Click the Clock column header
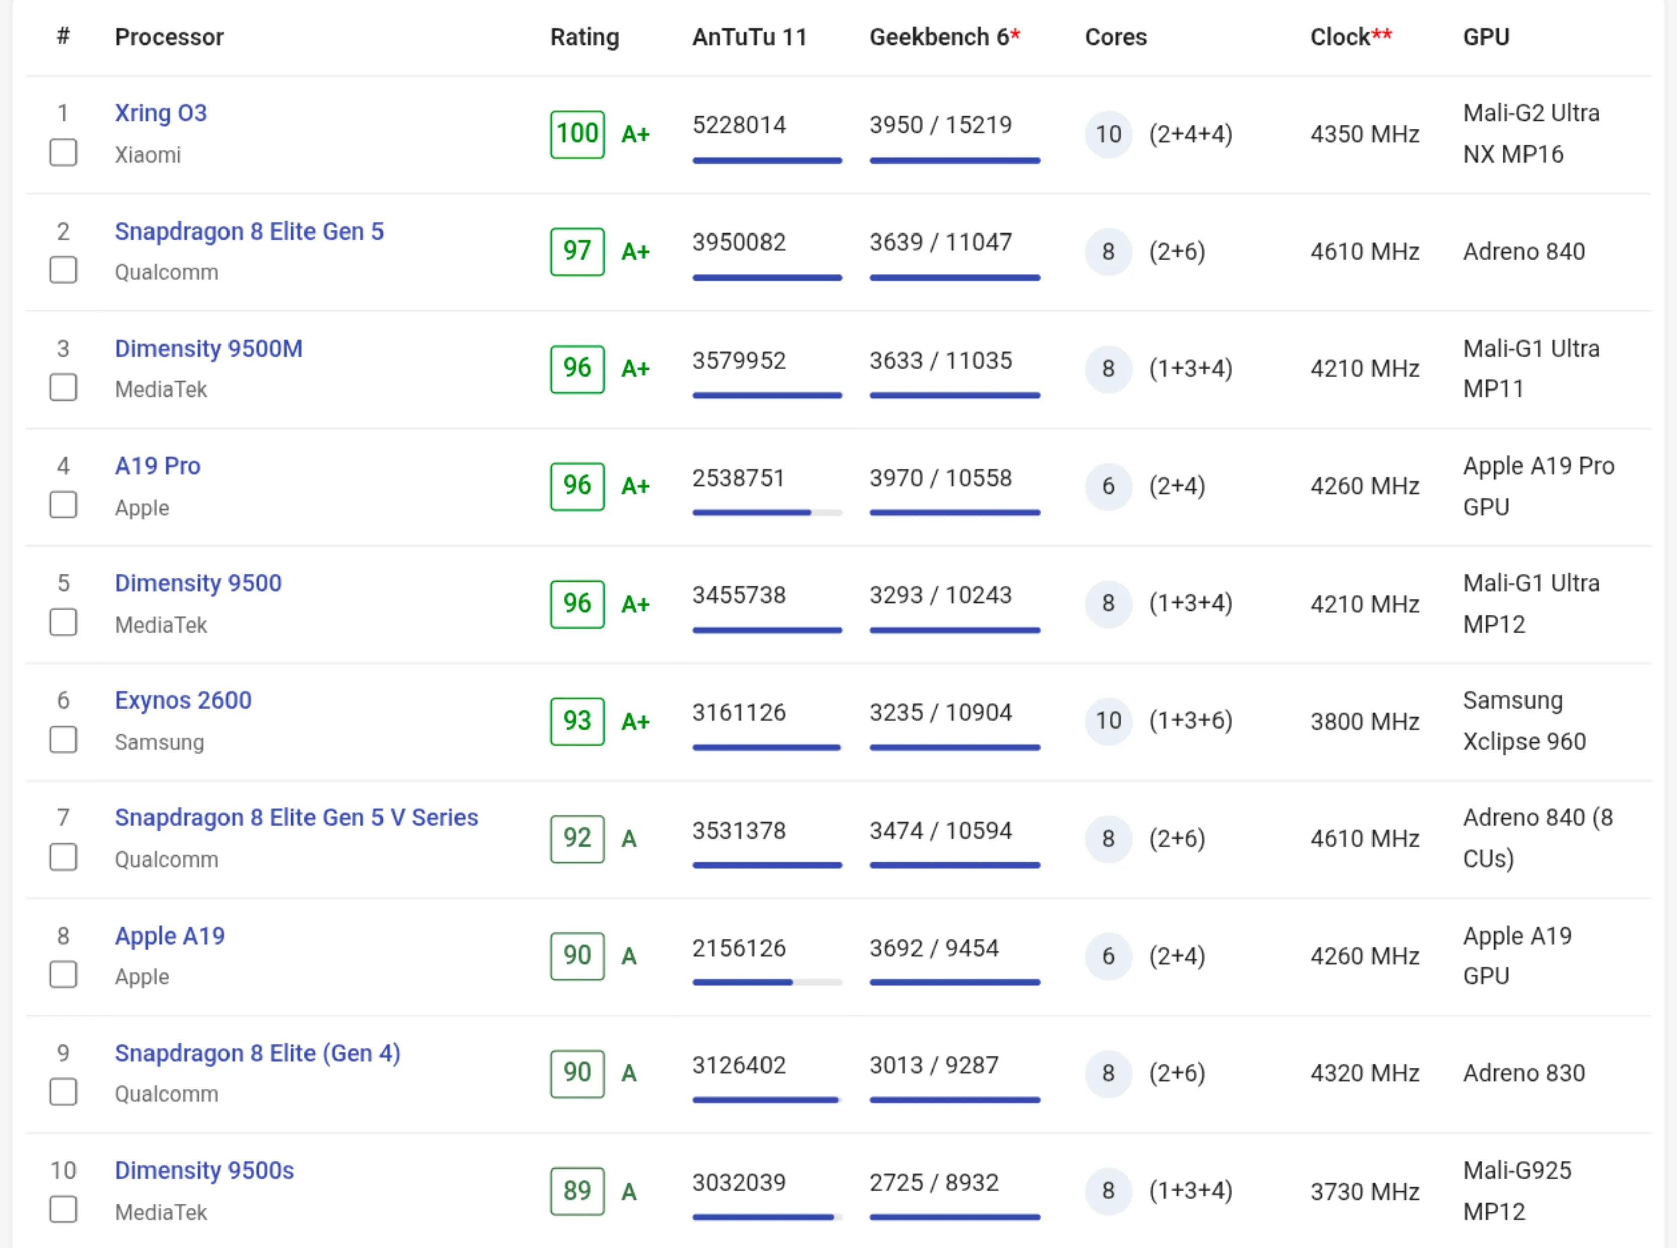The width and height of the screenshot is (1677, 1248). (x=1351, y=37)
